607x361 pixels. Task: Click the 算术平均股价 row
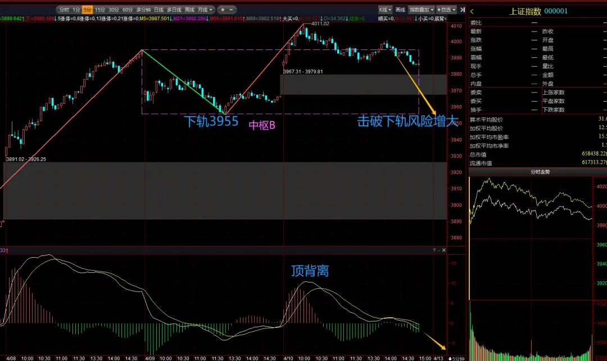pos(538,120)
